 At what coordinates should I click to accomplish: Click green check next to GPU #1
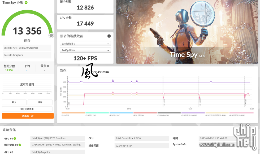click(15, 138)
